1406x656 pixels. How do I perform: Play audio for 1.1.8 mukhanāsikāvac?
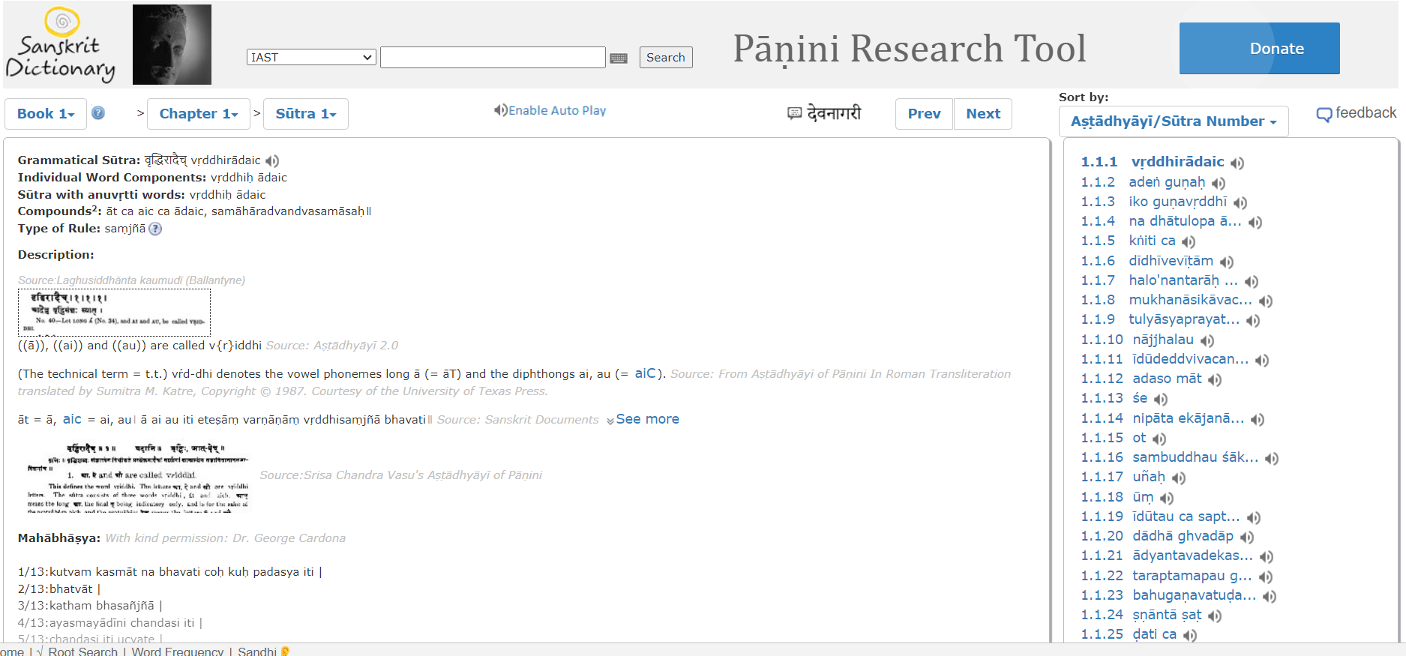1266,301
